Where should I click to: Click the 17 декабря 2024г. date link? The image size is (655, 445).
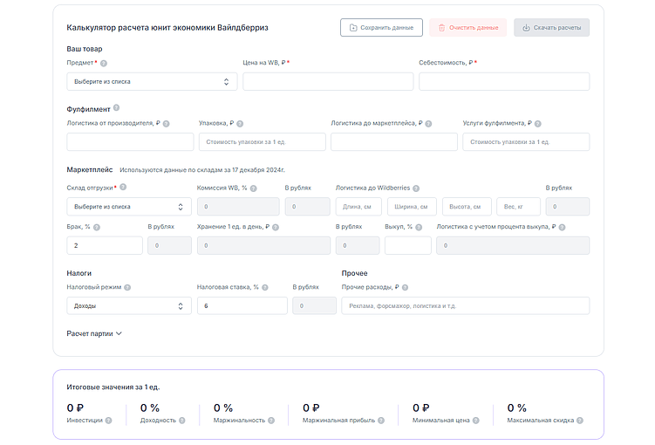(x=257, y=170)
